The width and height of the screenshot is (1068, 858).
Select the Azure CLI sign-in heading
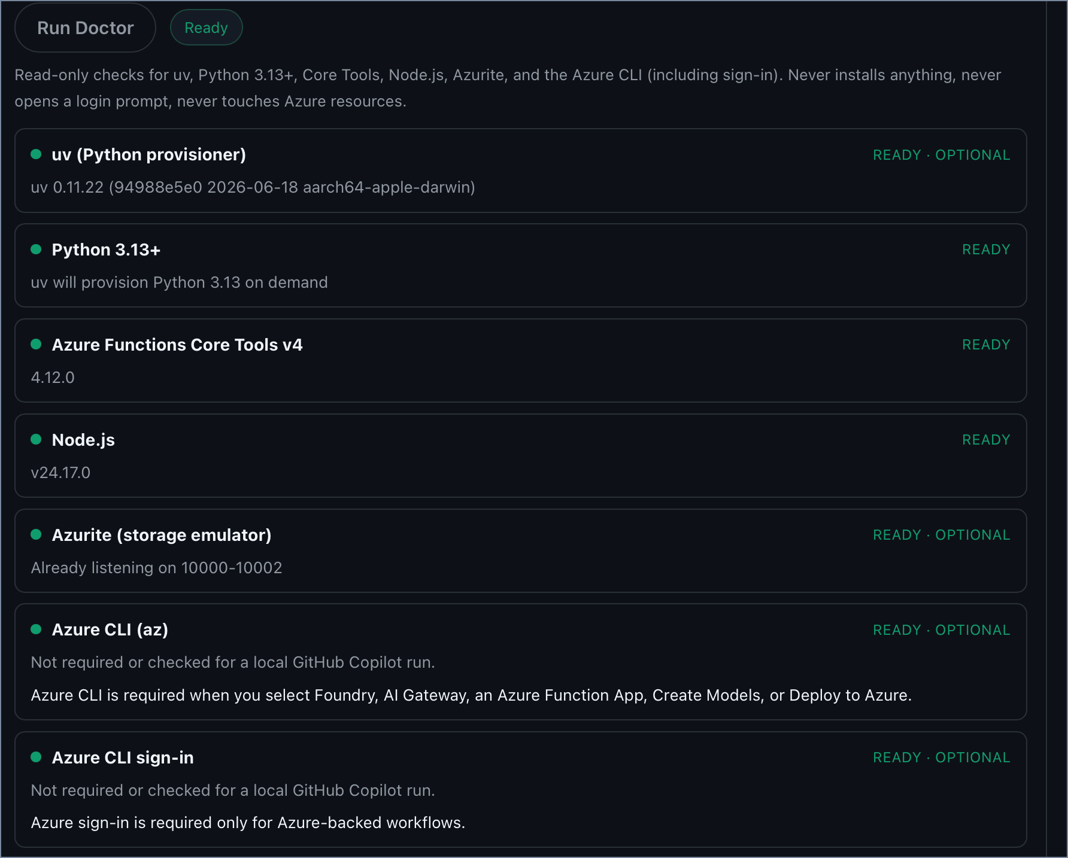pyautogui.click(x=123, y=757)
